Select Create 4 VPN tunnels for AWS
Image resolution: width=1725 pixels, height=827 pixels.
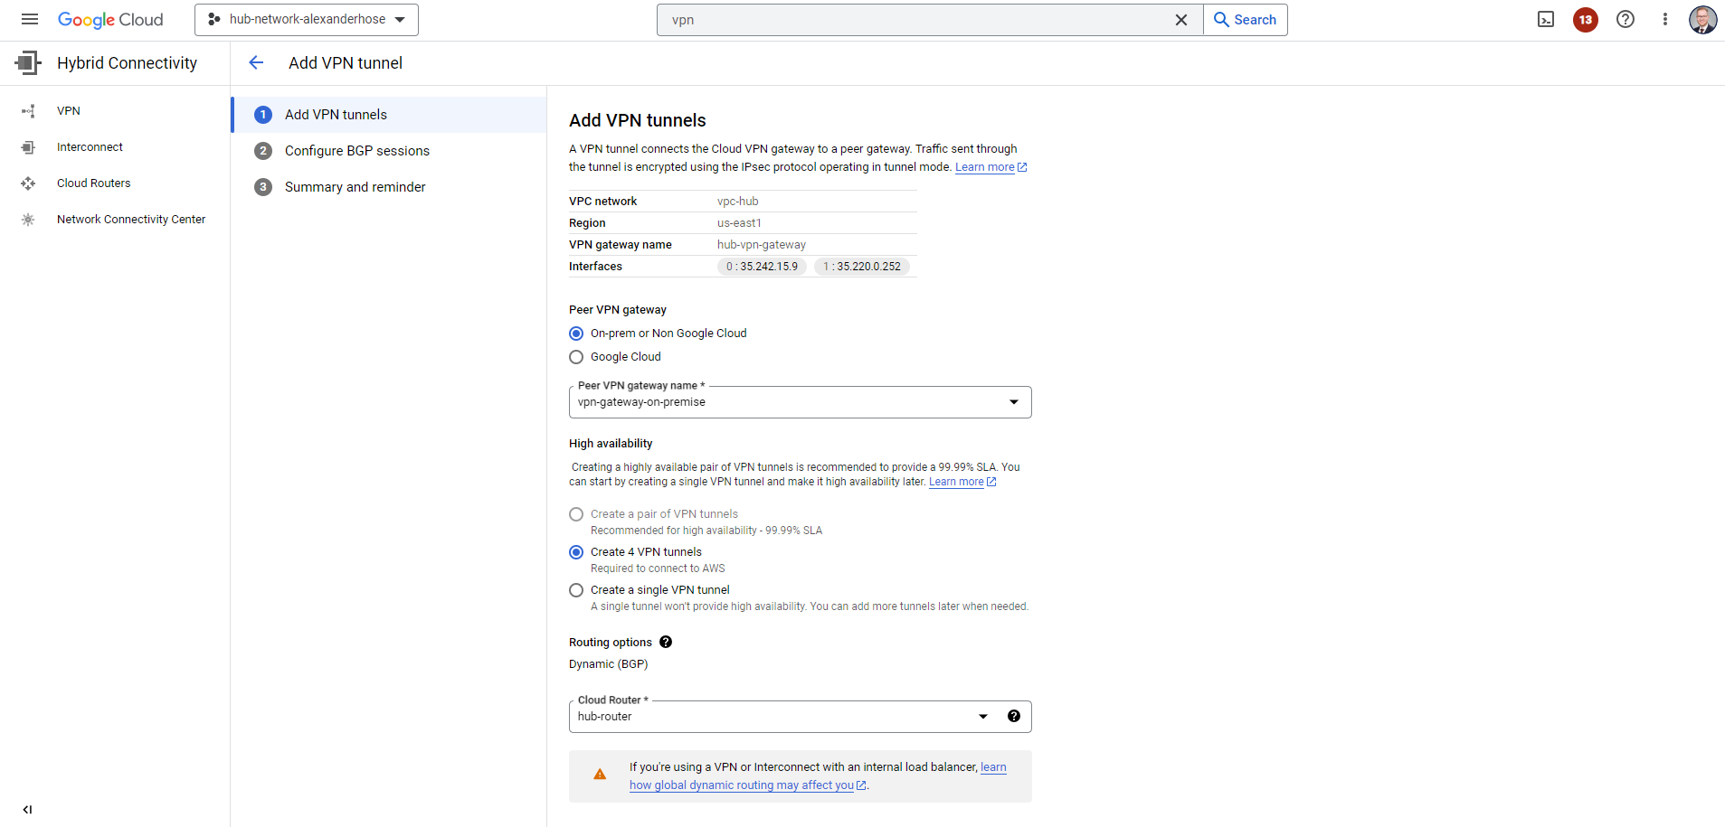coord(576,552)
